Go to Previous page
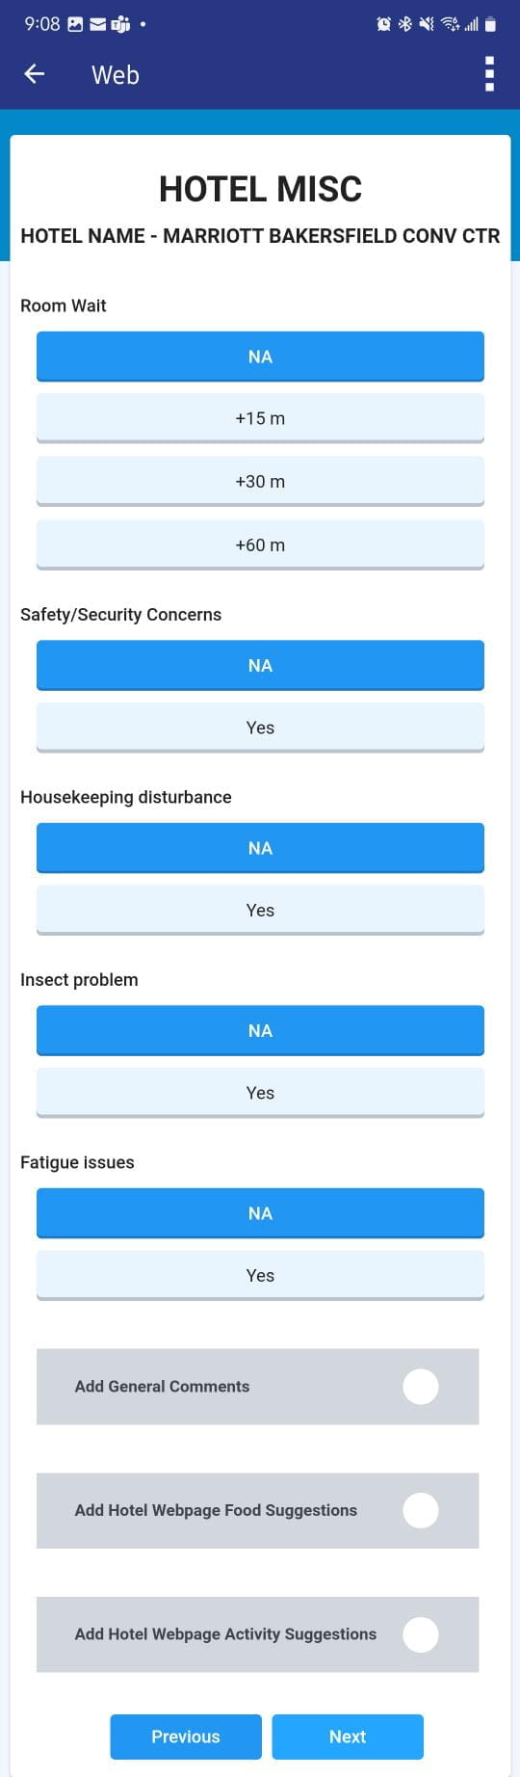Viewport: 520px width, 1777px height. click(x=186, y=1737)
